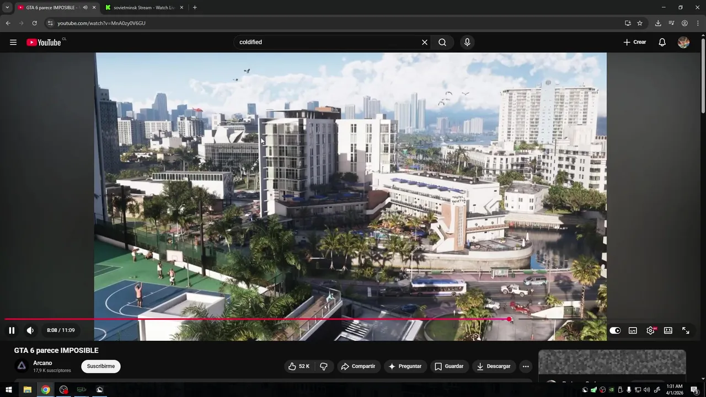Click the Compartir button
Screen dimensions: 706x397
(x=358, y=366)
